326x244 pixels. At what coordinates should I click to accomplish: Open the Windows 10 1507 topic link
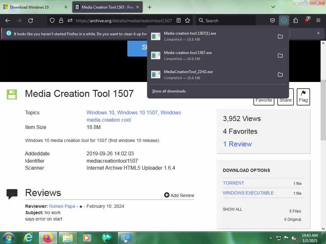point(137,112)
